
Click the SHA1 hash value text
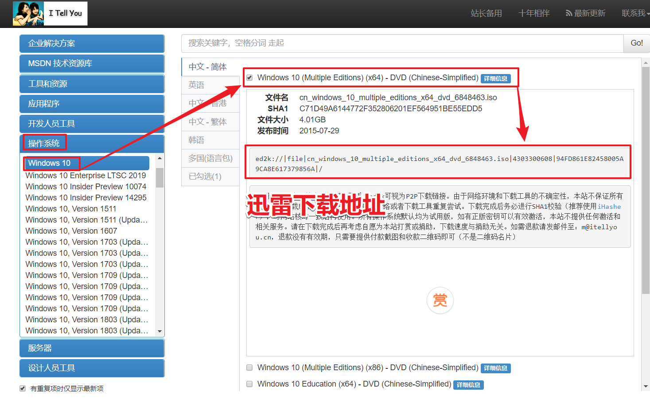tap(390, 109)
